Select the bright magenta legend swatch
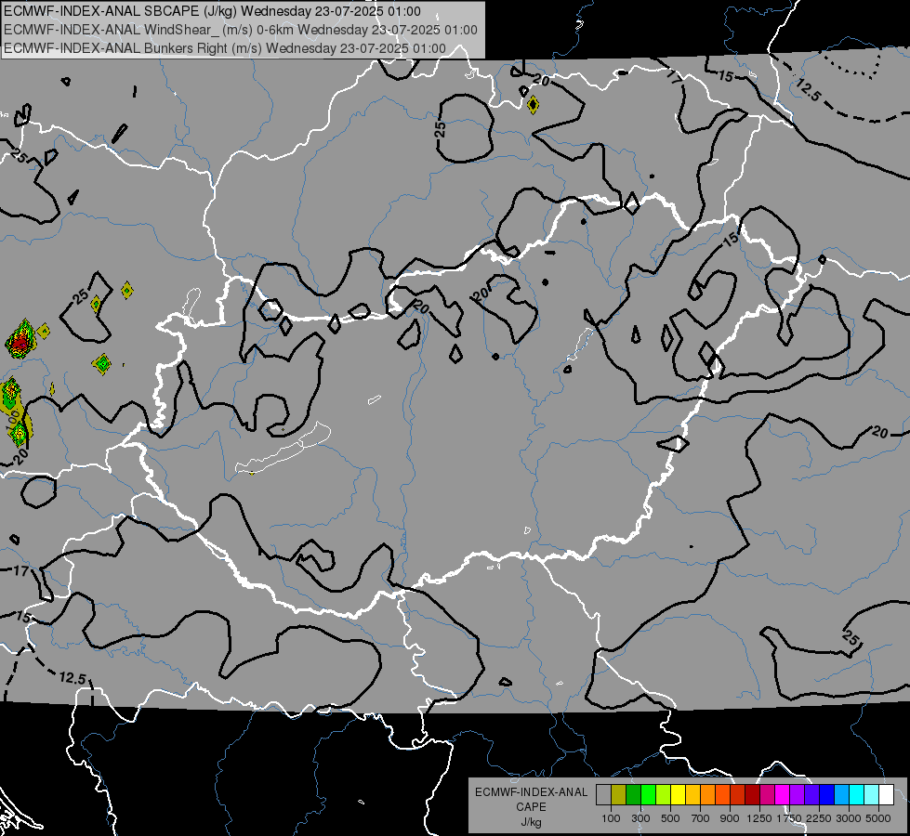 point(783,795)
